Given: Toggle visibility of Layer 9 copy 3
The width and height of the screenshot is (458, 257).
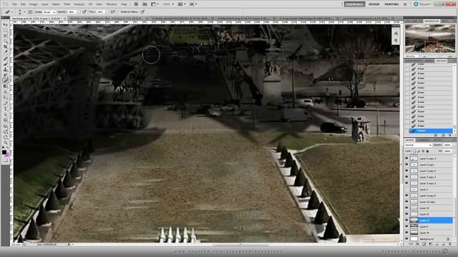Looking at the screenshot, I should pyautogui.click(x=406, y=158).
